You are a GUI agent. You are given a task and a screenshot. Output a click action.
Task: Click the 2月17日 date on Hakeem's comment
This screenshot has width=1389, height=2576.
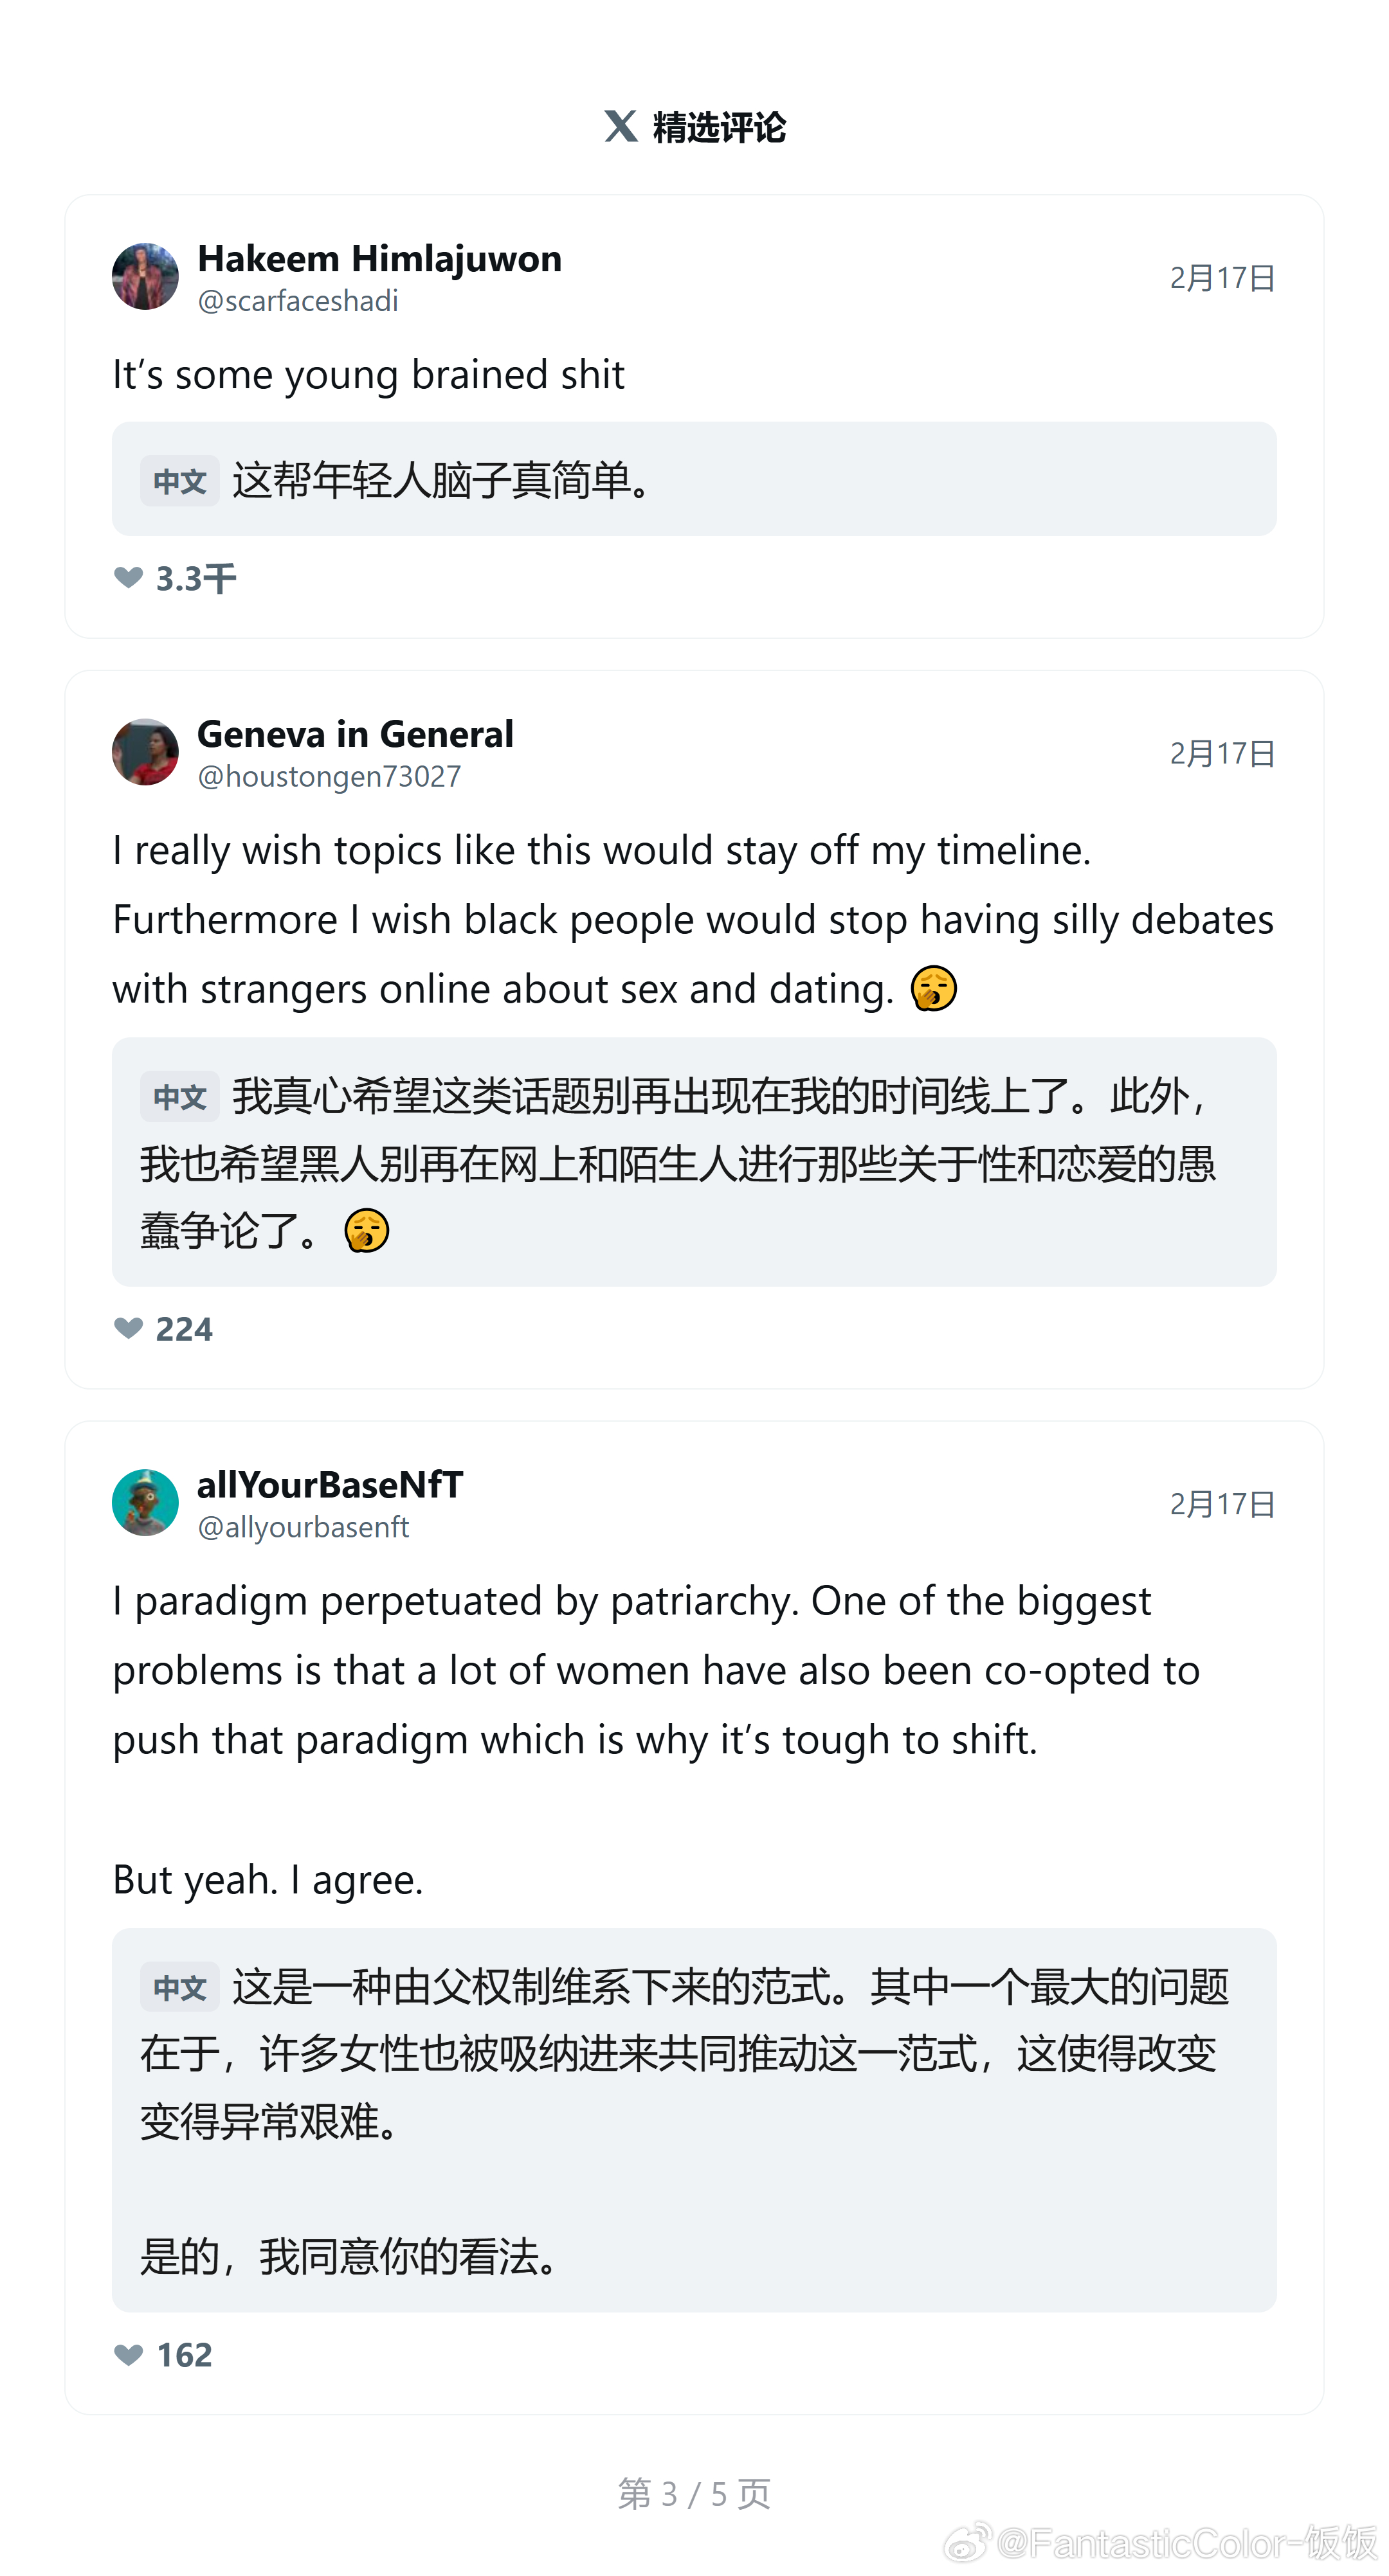point(1222,277)
